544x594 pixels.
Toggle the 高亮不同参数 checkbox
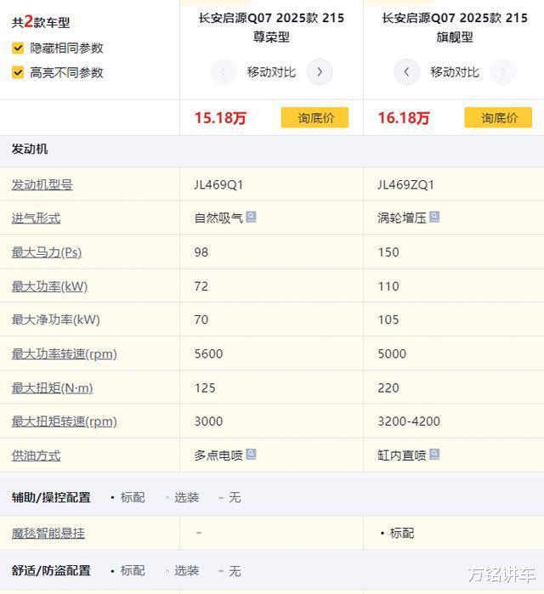pyautogui.click(x=18, y=72)
